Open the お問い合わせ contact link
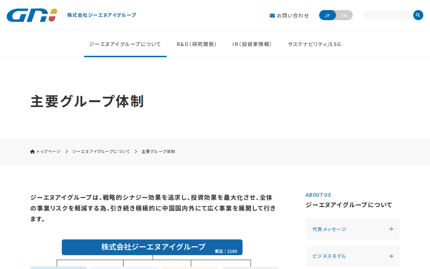The width and height of the screenshot is (430, 269). coord(289,15)
